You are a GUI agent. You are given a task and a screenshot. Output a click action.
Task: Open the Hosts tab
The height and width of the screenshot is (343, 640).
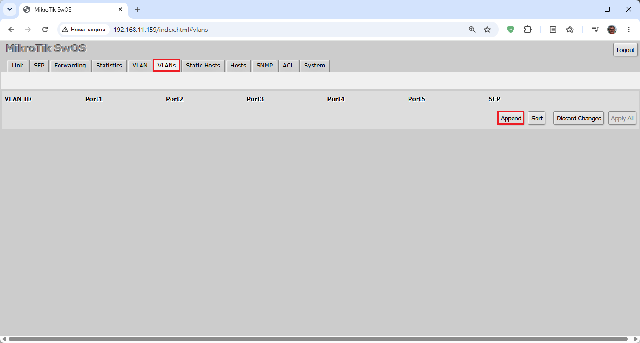pos(238,66)
